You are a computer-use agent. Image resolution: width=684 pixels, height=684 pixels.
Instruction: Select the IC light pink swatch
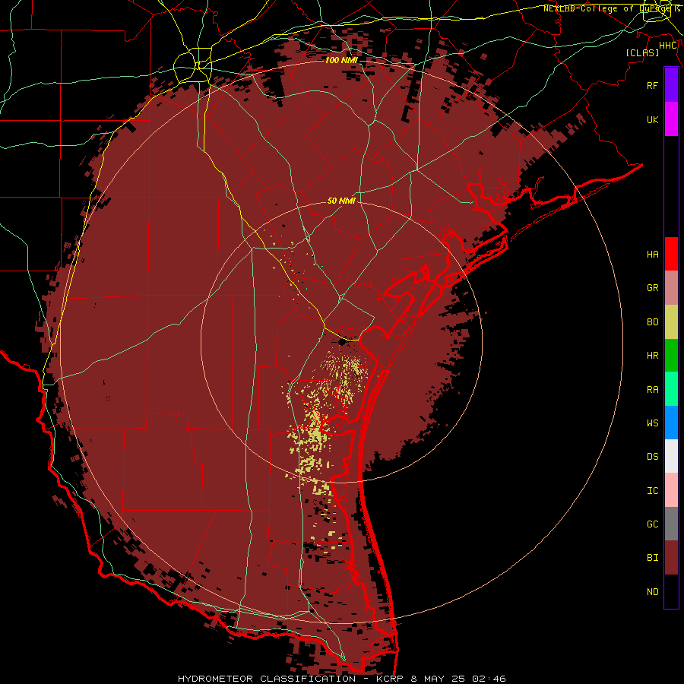coord(671,490)
